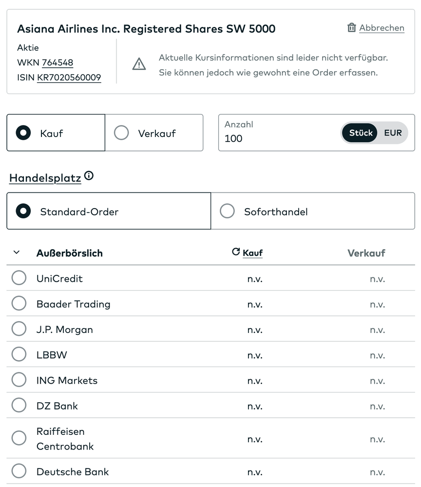Viewport: 421px width, 487px height.
Task: Select UniCredit as trading venue
Action: click(19, 278)
